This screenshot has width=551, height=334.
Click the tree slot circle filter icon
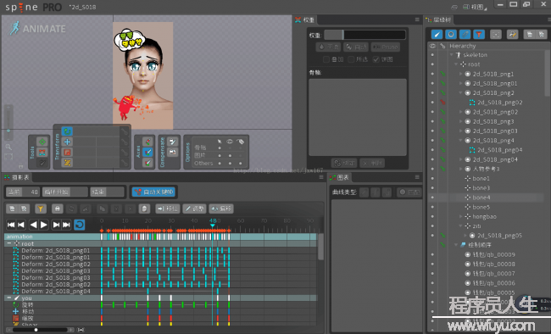tap(451, 34)
